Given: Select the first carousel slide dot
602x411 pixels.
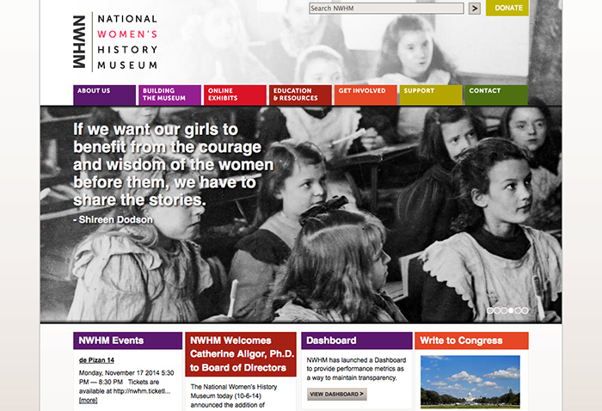Looking at the screenshot, I should pyautogui.click(x=491, y=310).
